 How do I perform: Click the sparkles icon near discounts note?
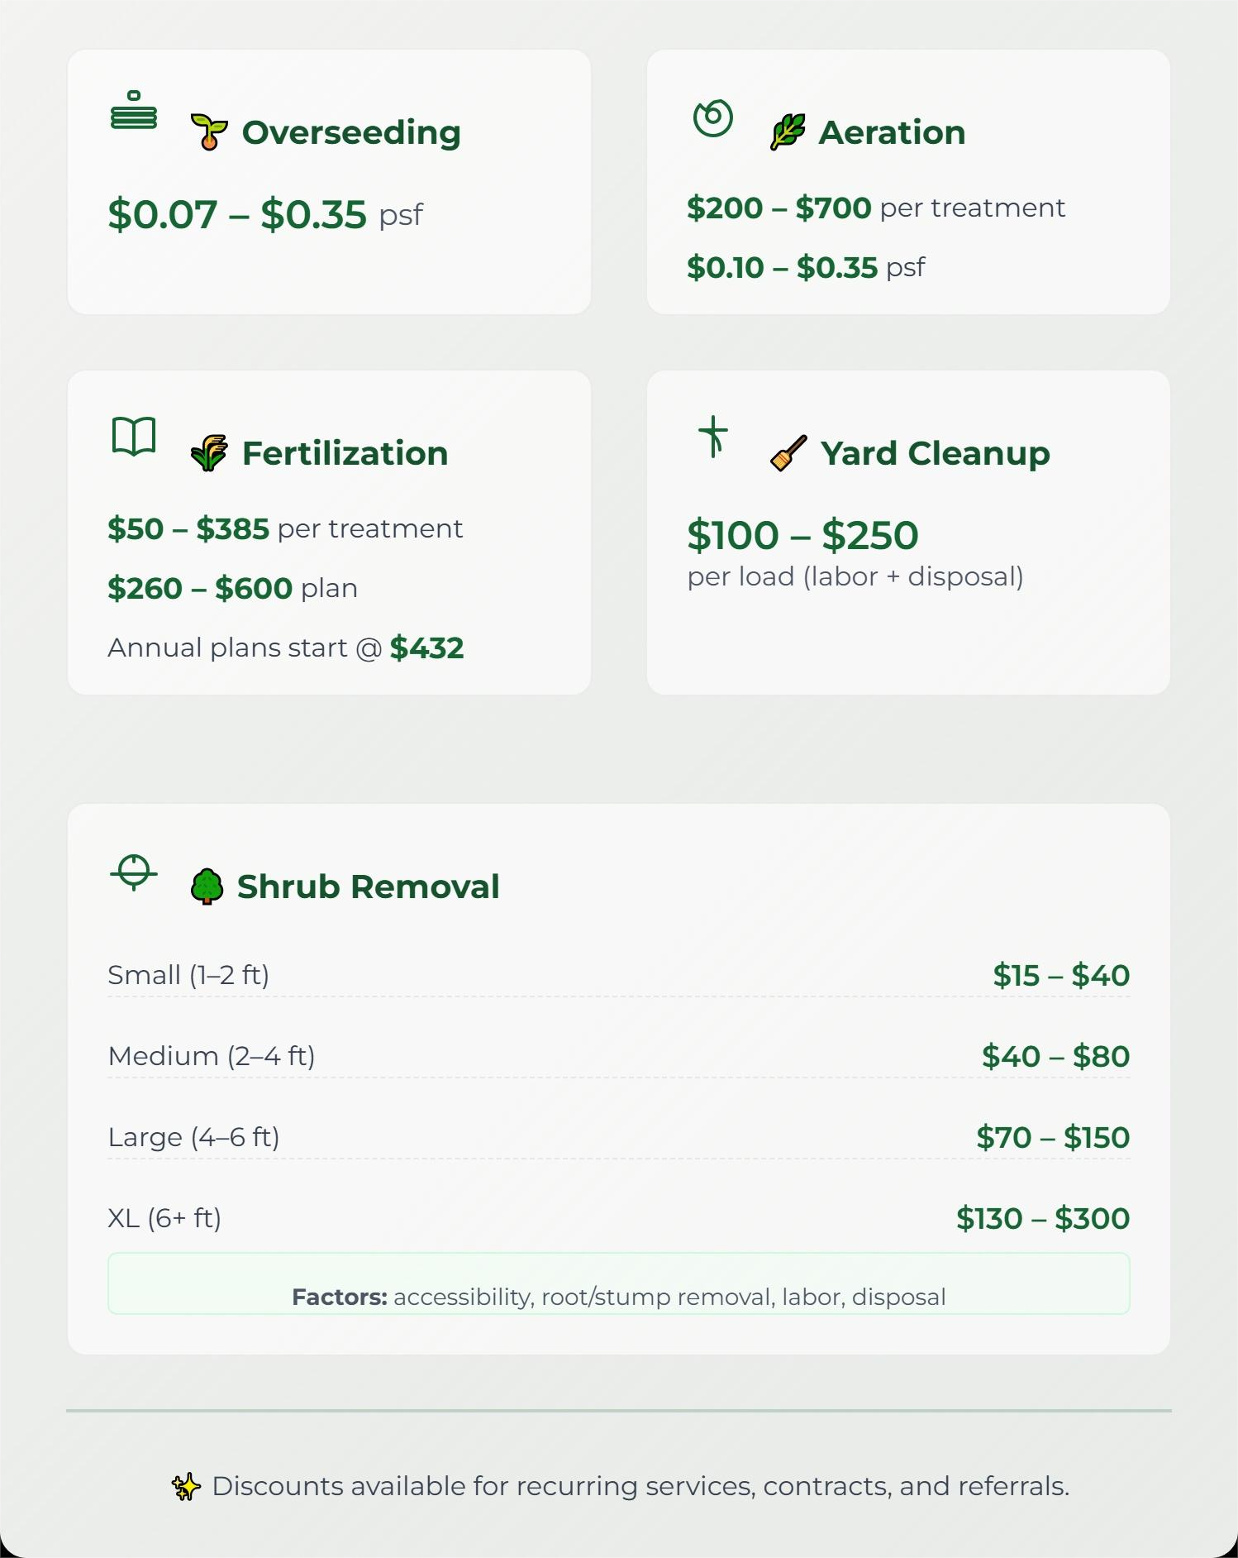pos(186,1486)
